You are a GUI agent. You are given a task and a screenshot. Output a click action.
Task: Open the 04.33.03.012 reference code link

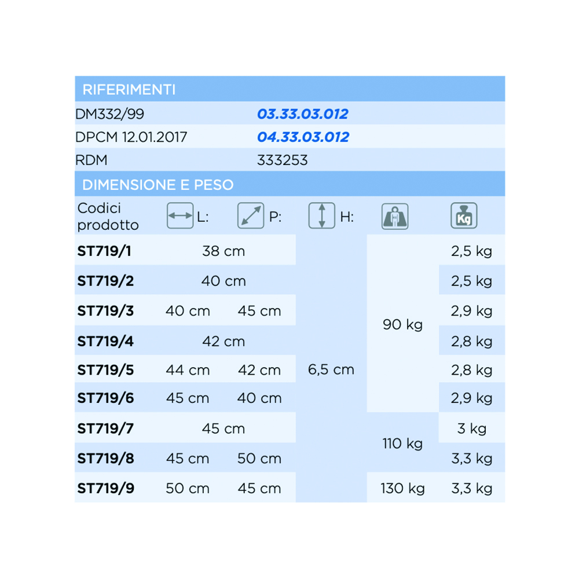coord(303,137)
